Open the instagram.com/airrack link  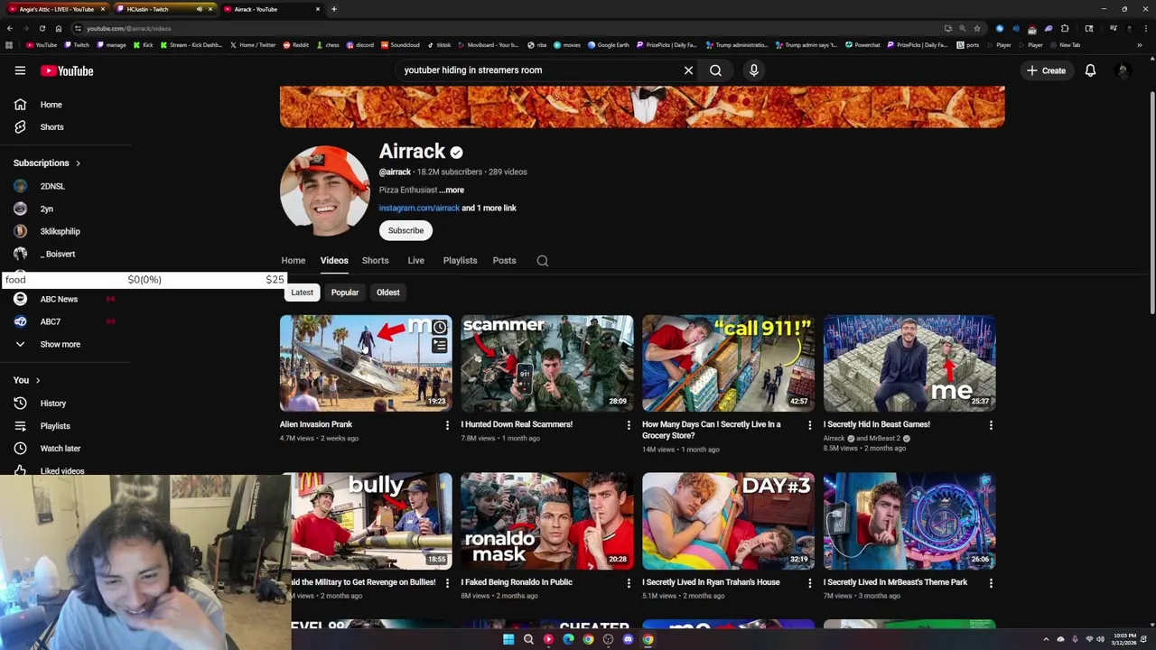[419, 209]
